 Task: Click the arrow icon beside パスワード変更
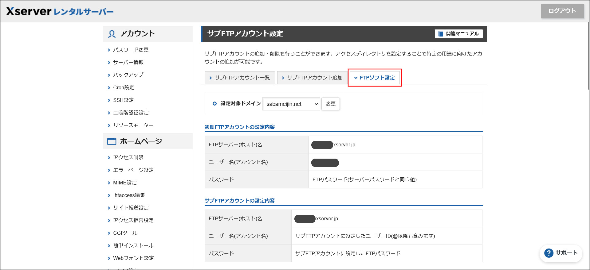point(109,50)
